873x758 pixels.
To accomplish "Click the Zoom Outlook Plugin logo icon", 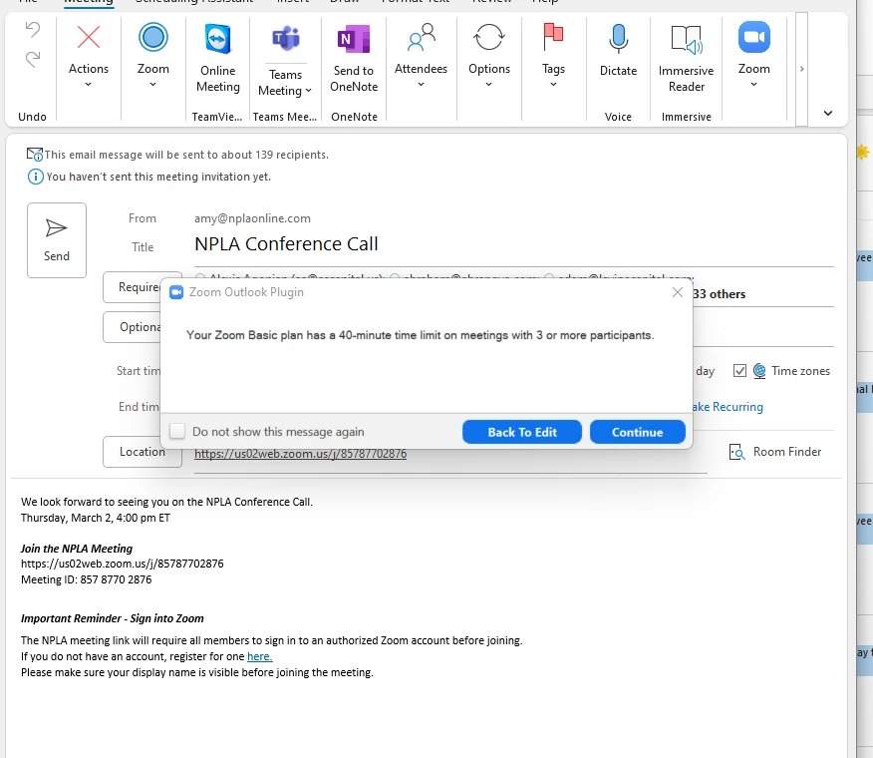I will [176, 292].
